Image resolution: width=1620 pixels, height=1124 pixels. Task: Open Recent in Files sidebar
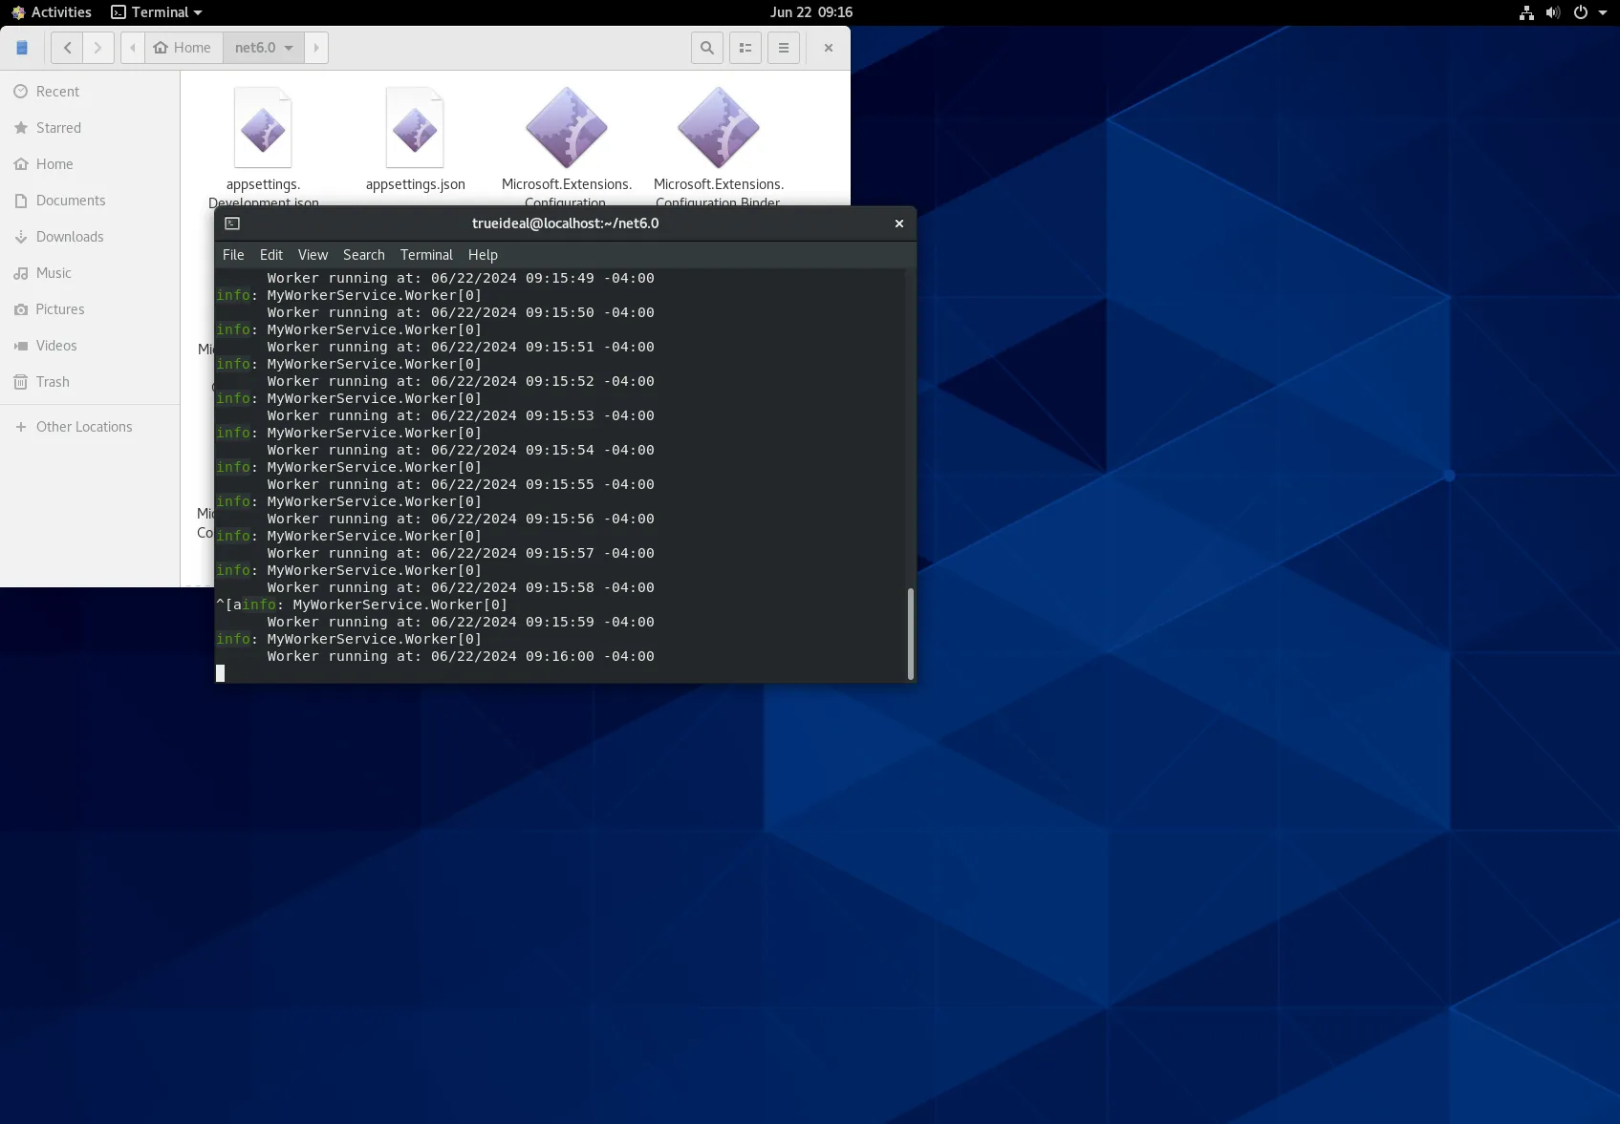tap(90, 92)
